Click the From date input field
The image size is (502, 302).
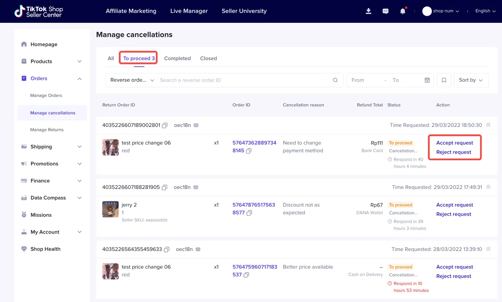click(365, 80)
